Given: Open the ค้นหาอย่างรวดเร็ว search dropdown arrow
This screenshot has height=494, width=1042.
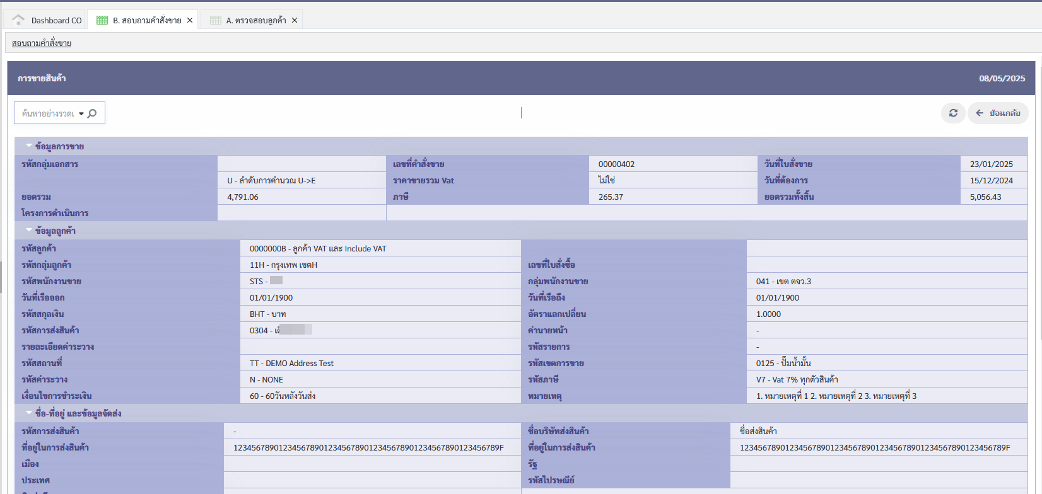Looking at the screenshot, I should click(81, 114).
